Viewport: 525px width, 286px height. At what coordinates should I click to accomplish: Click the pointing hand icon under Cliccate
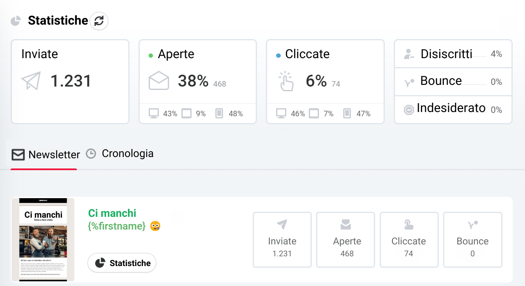286,81
